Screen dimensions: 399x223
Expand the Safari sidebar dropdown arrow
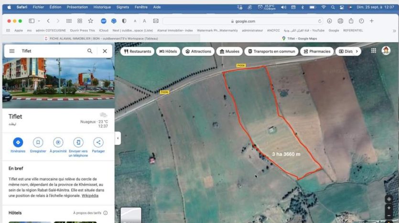[x=39, y=21]
